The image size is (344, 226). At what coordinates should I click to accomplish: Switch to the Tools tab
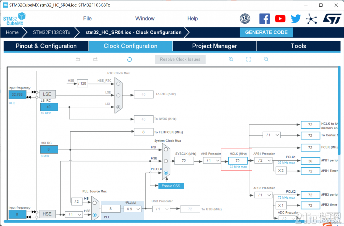pos(298,46)
